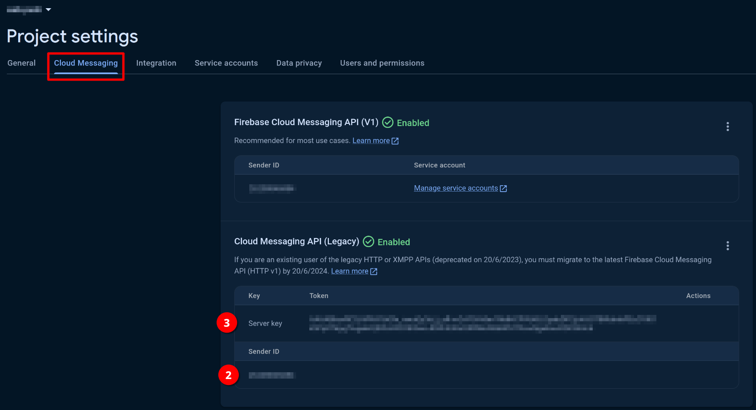
Task: Click the external-link icon beside Manage service accounts
Action: click(x=503, y=188)
